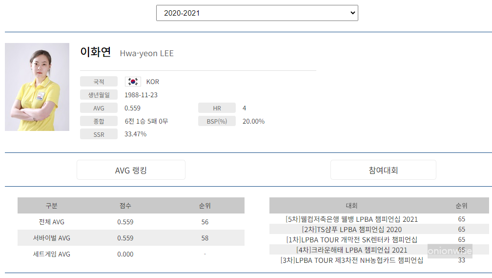Viewport: 492px width, 278px height.
Task: Click the KOR nationality text
Action: [152, 82]
